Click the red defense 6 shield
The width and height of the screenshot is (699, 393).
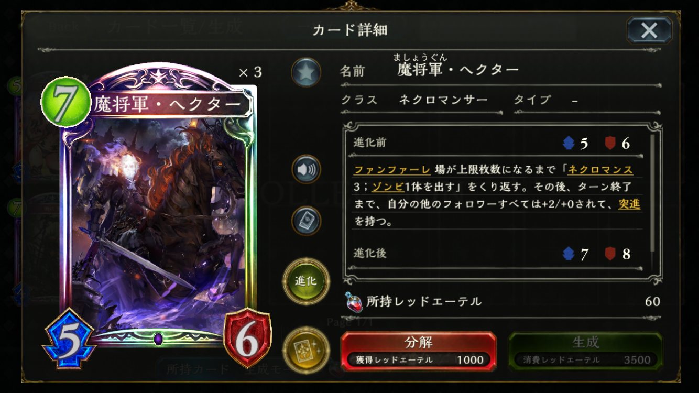pyautogui.click(x=247, y=339)
